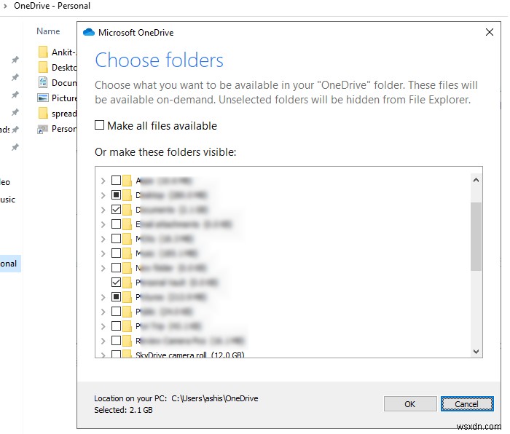This screenshot has height=434, width=510.
Task: Expand the folder starting with A
Action: (x=103, y=181)
